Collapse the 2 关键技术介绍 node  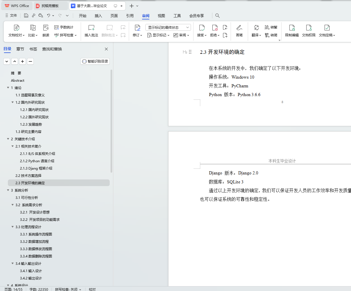[8, 139]
